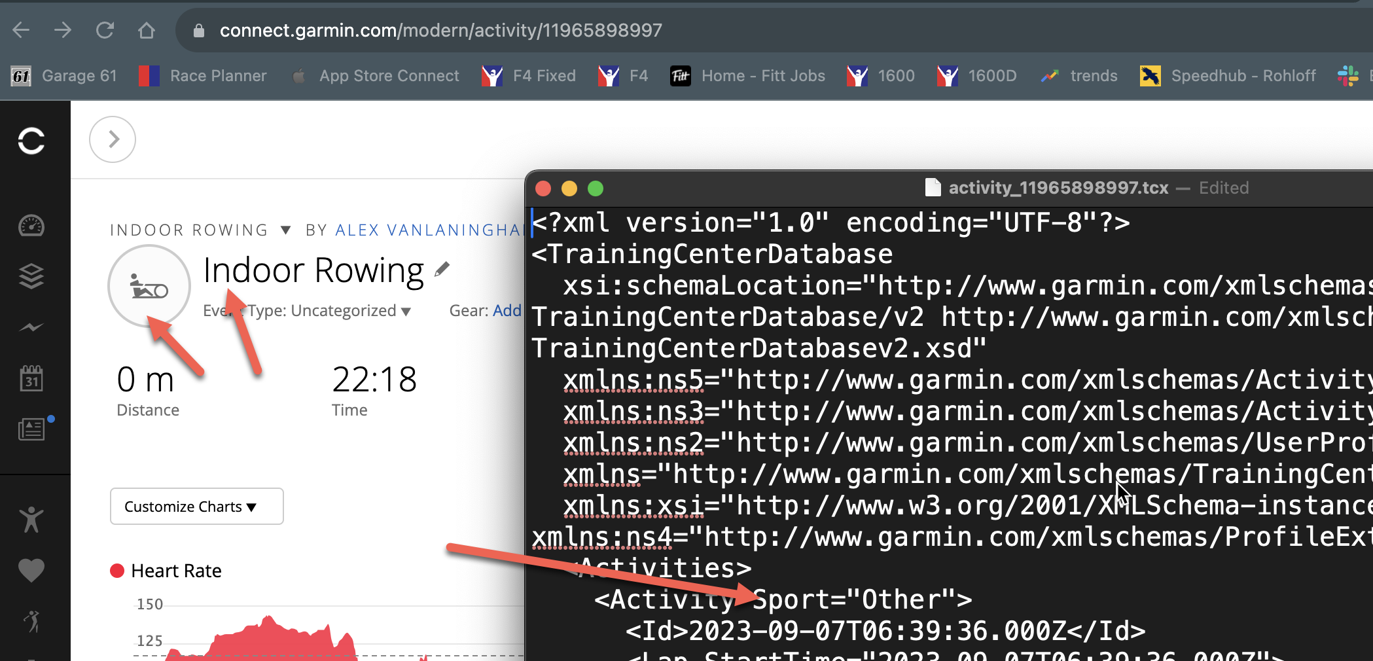Click the xmlns:xsi line in editor
The image size is (1373, 661).
tap(967, 505)
